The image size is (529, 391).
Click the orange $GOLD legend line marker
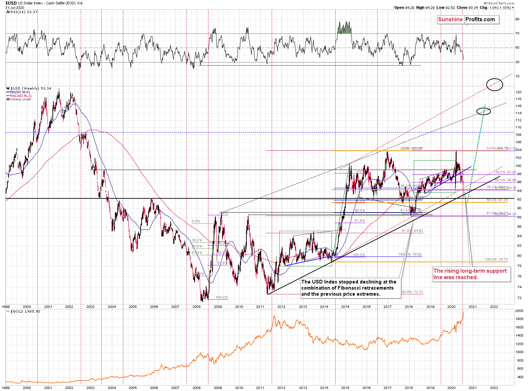[8, 311]
